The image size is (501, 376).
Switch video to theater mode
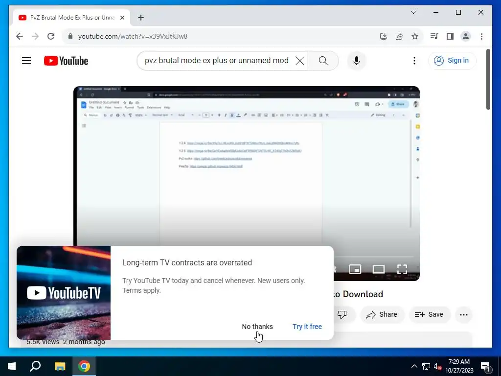pyautogui.click(x=379, y=269)
